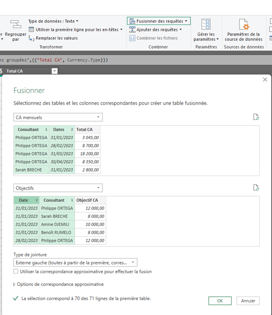Click the première ligne en-têtes table icon
272x315 pixels.
point(31,30)
